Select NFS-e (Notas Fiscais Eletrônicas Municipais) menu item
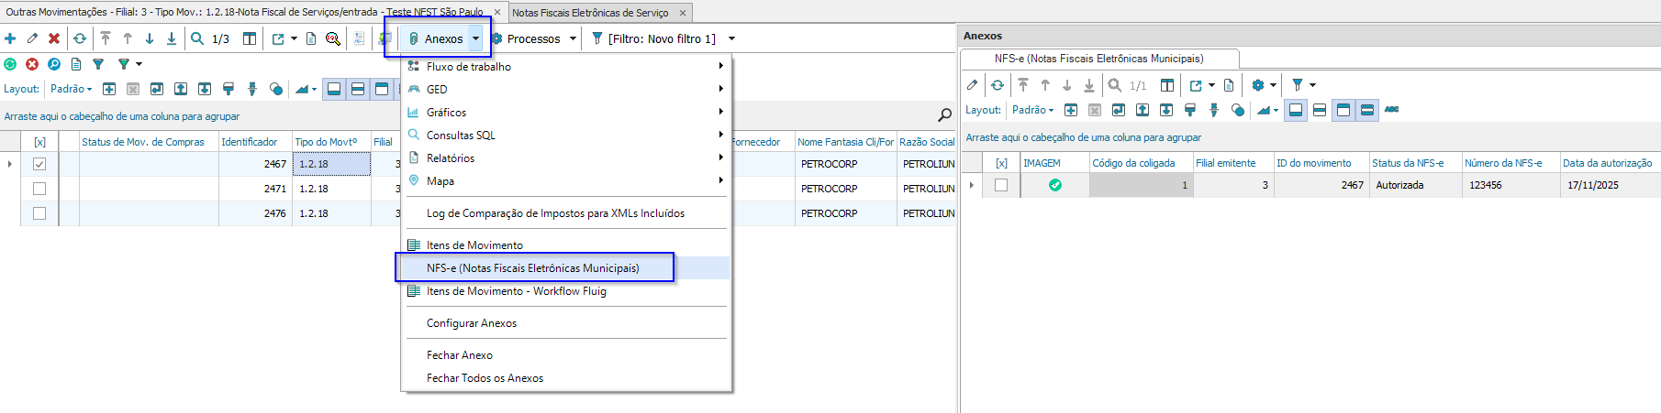This screenshot has width=1661, height=413. (533, 268)
